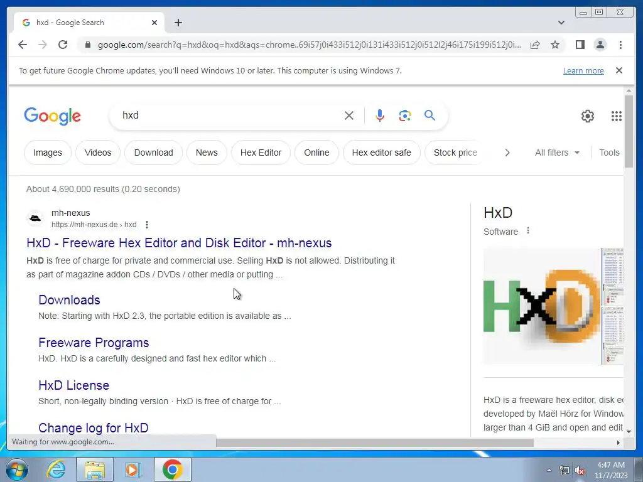The height and width of the screenshot is (482, 643).
Task: Click the vertical page scrollbar thumb
Action: (629, 131)
